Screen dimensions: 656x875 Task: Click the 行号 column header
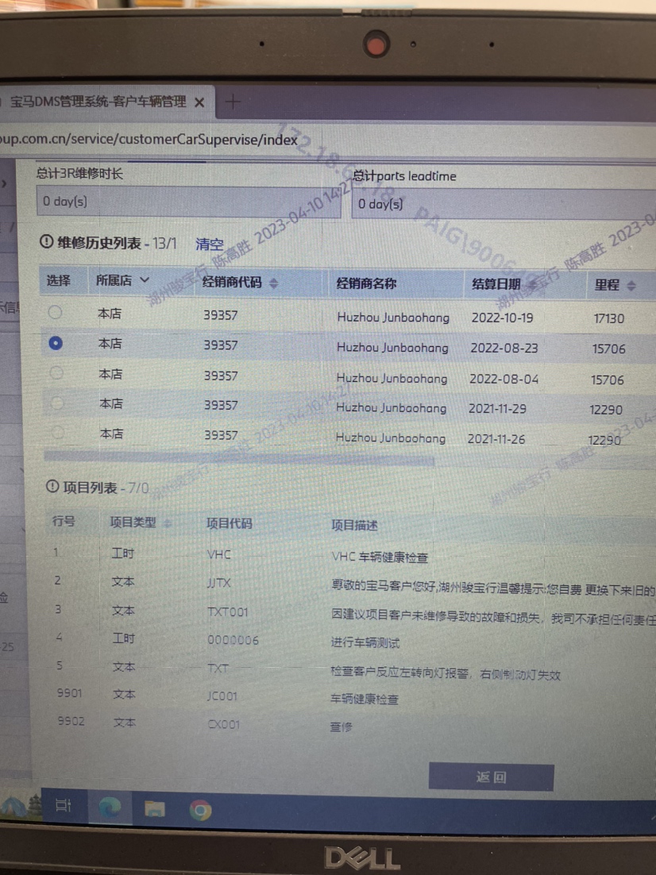63,521
